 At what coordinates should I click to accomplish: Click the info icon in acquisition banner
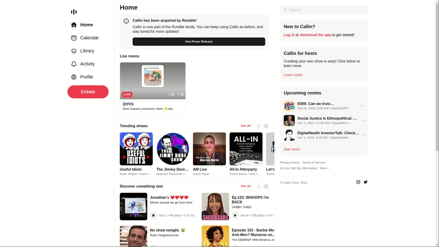click(126, 21)
